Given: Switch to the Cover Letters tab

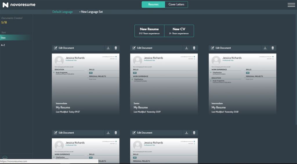Looking at the screenshot, I should 176,5.
